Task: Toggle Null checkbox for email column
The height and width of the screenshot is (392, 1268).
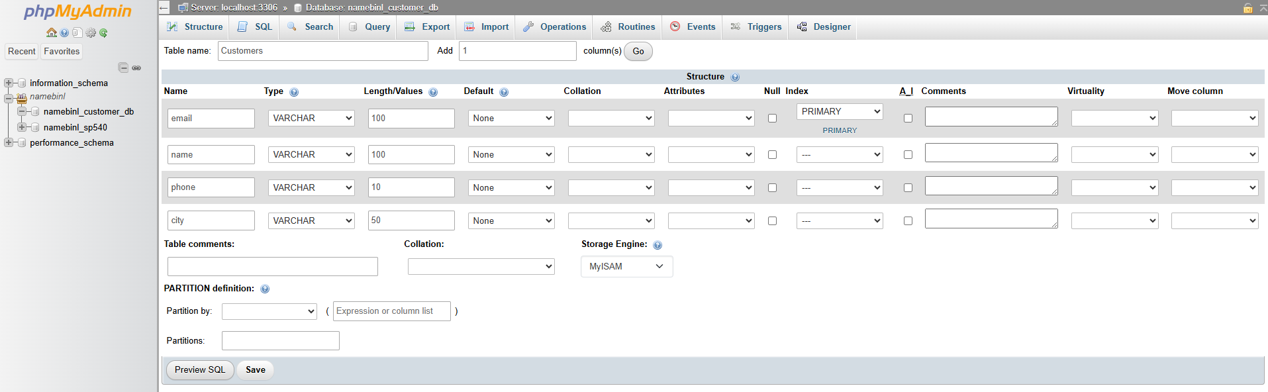Action: click(x=772, y=119)
